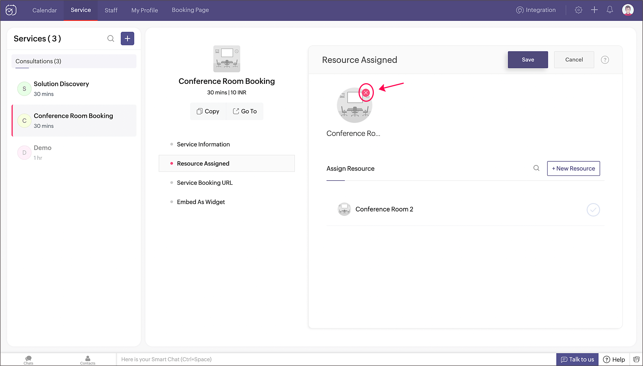
Task: Click the plus icon in top bar
Action: click(x=594, y=10)
